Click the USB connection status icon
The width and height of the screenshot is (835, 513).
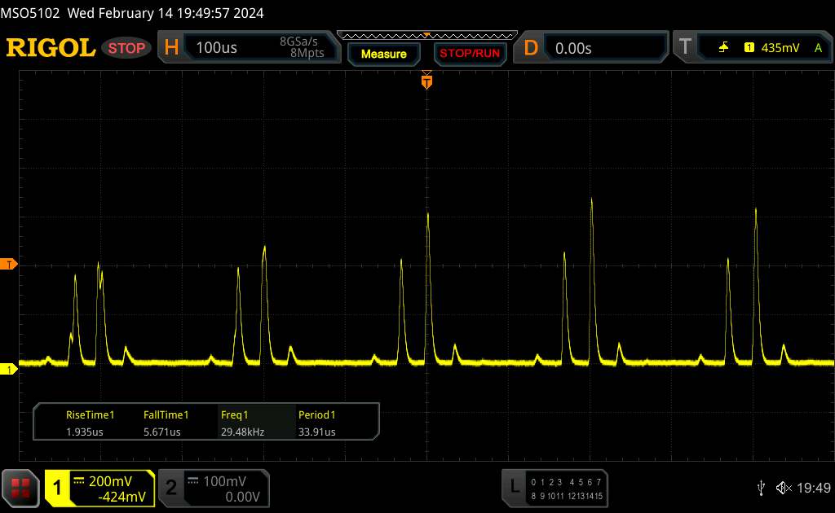pyautogui.click(x=761, y=488)
